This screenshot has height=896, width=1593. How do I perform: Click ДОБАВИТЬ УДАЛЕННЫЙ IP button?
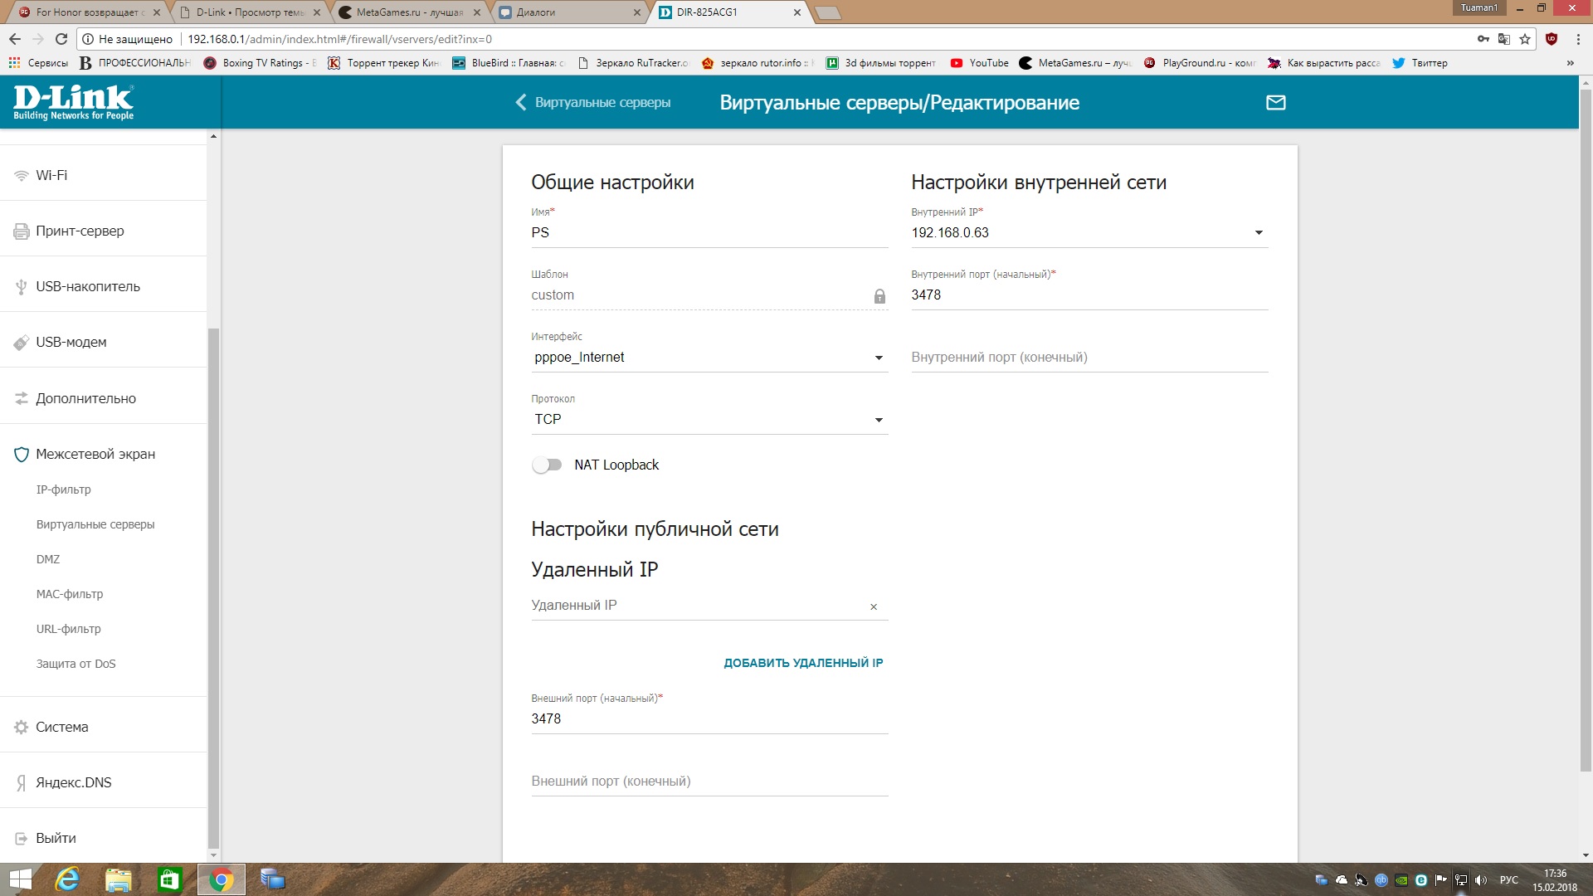(803, 663)
